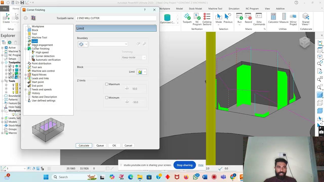Enable the Maximum Z limit checkbox

click(x=107, y=84)
